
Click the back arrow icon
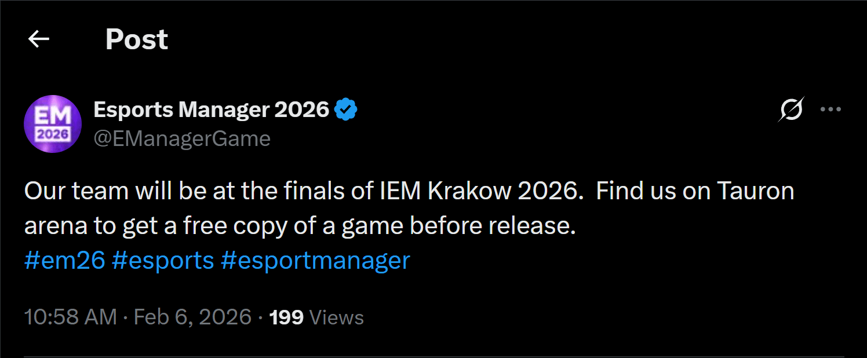[39, 39]
